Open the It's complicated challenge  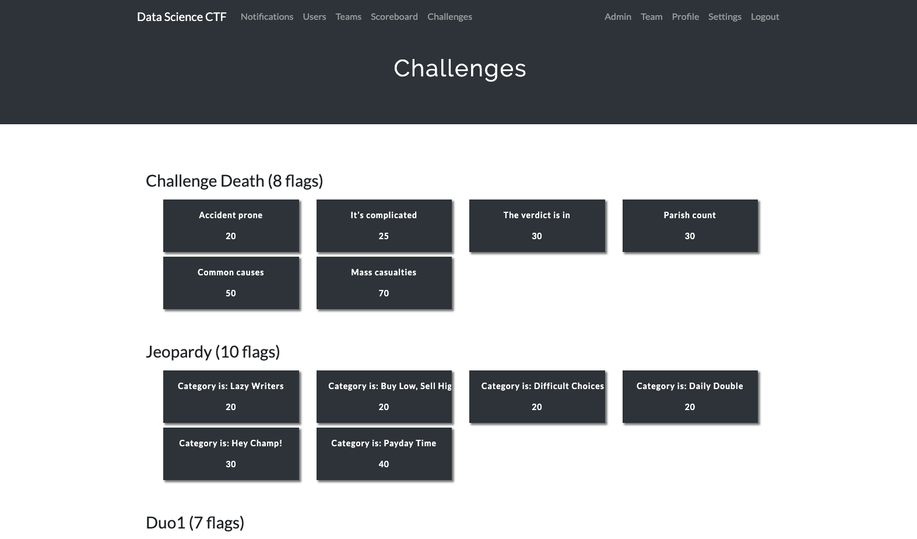pos(384,226)
